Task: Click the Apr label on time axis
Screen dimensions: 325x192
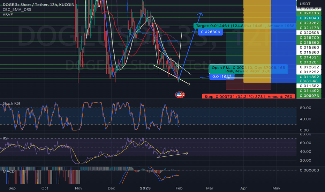Action: (x=243, y=188)
